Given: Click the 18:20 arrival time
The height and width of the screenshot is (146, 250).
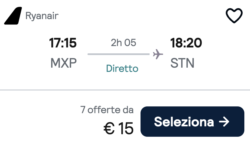Looking at the screenshot, I should [x=186, y=43].
